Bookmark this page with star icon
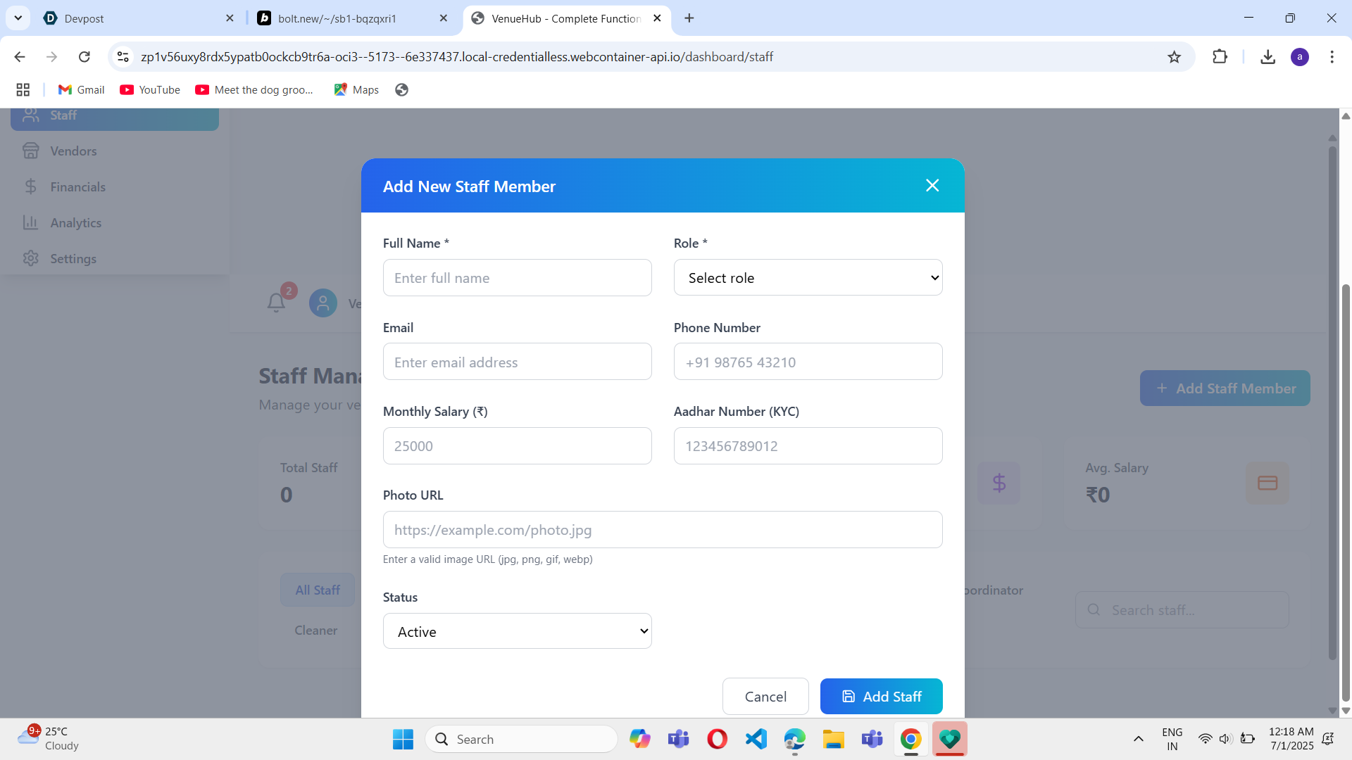The height and width of the screenshot is (760, 1352). pyautogui.click(x=1174, y=57)
